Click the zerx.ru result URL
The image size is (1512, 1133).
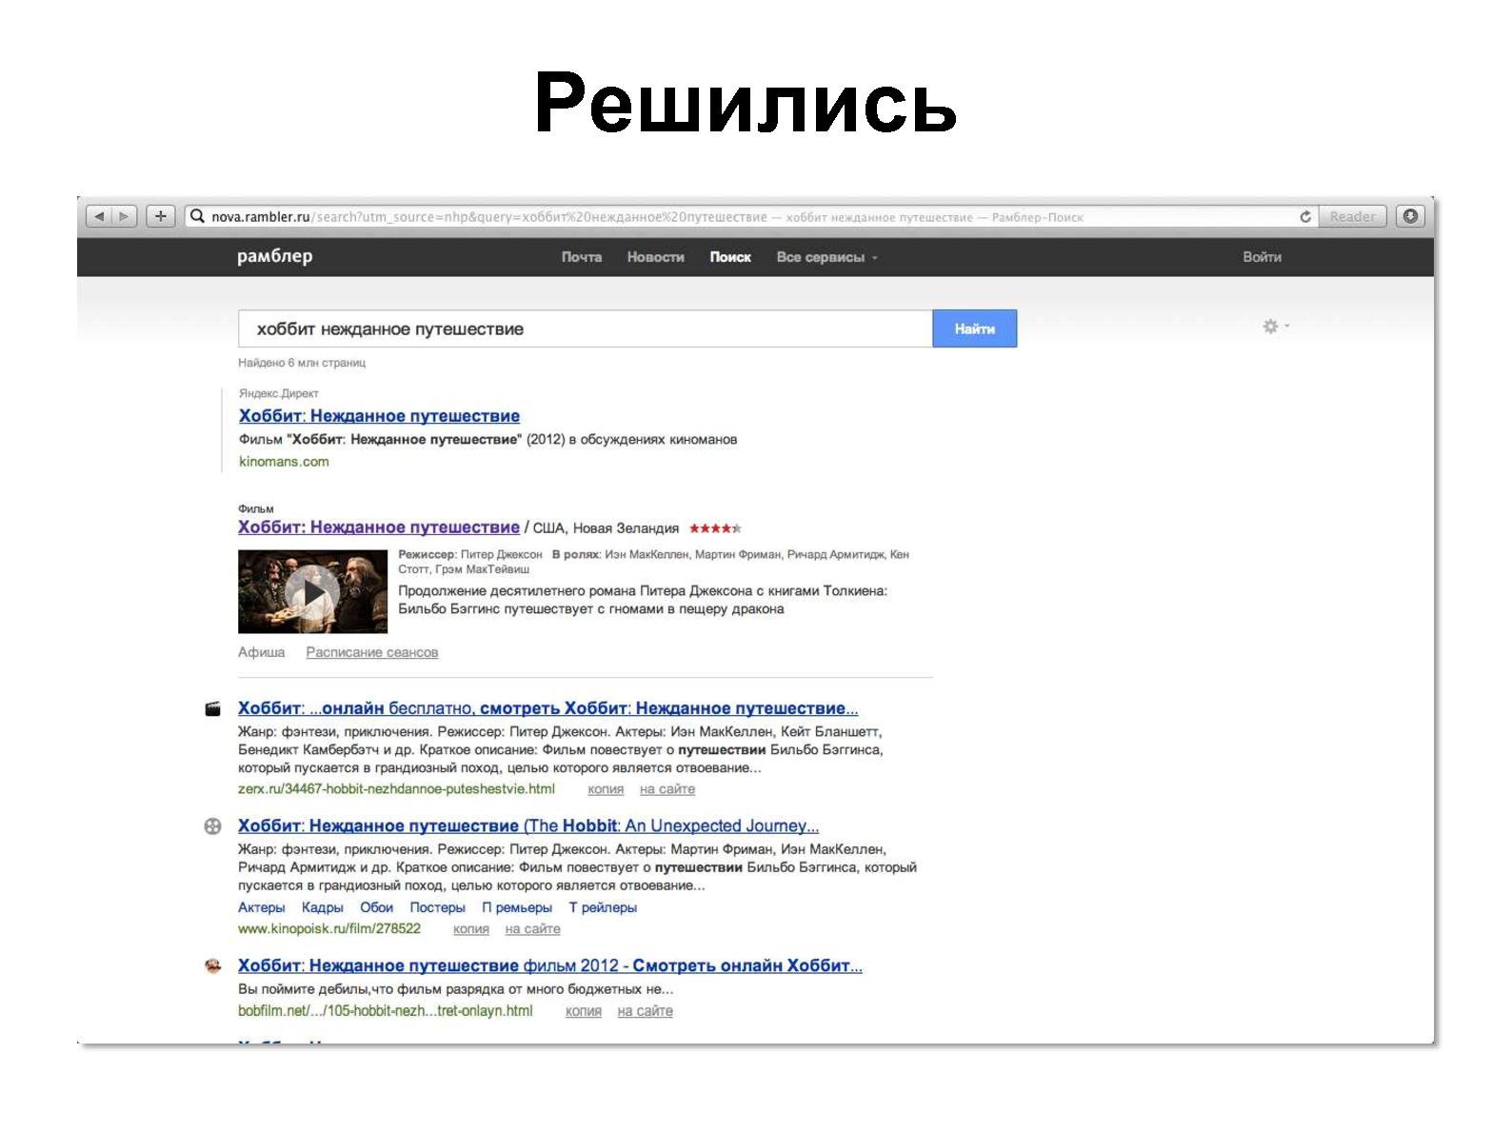[396, 789]
